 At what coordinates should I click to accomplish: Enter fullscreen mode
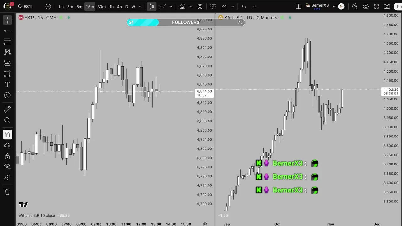pyautogui.click(x=377, y=6)
